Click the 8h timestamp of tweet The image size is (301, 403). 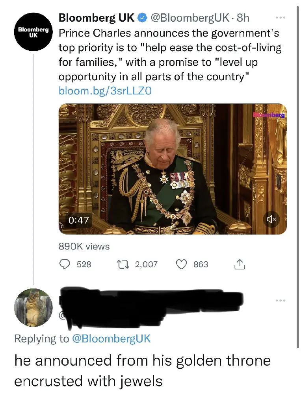pos(243,18)
